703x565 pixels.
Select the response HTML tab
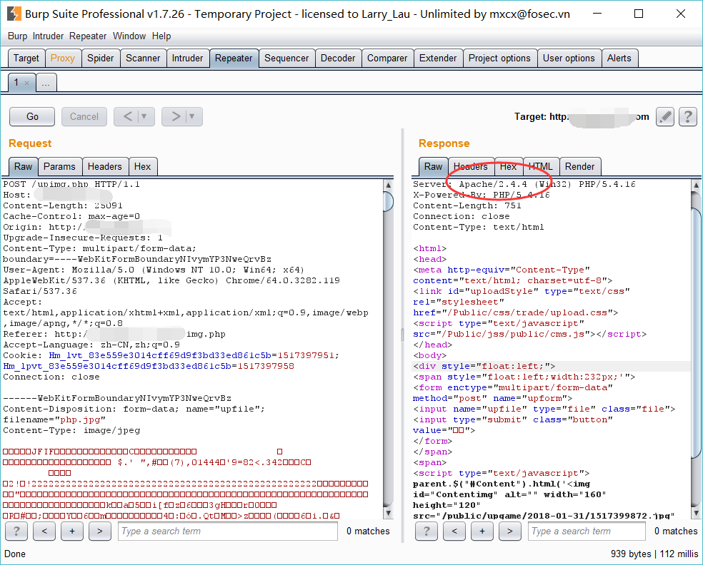[541, 166]
